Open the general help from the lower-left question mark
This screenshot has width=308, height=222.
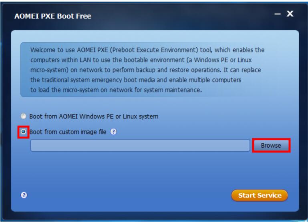click(x=24, y=195)
